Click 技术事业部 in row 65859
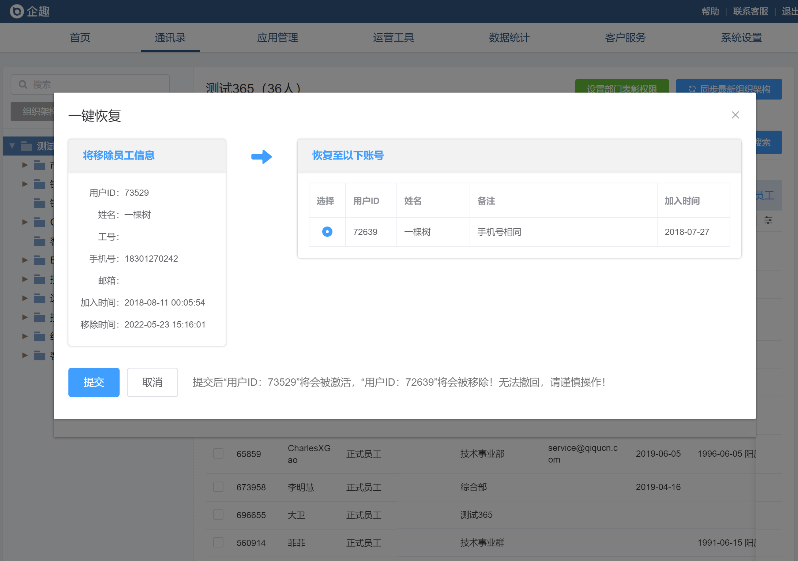Screen dimensions: 798x561 [x=482, y=454]
